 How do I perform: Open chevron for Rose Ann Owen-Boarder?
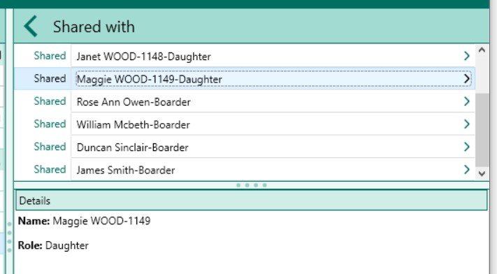pyautogui.click(x=466, y=101)
